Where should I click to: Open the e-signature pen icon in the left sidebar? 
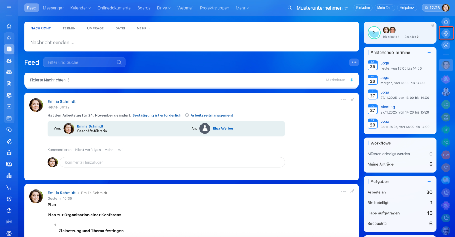[x=9, y=141]
